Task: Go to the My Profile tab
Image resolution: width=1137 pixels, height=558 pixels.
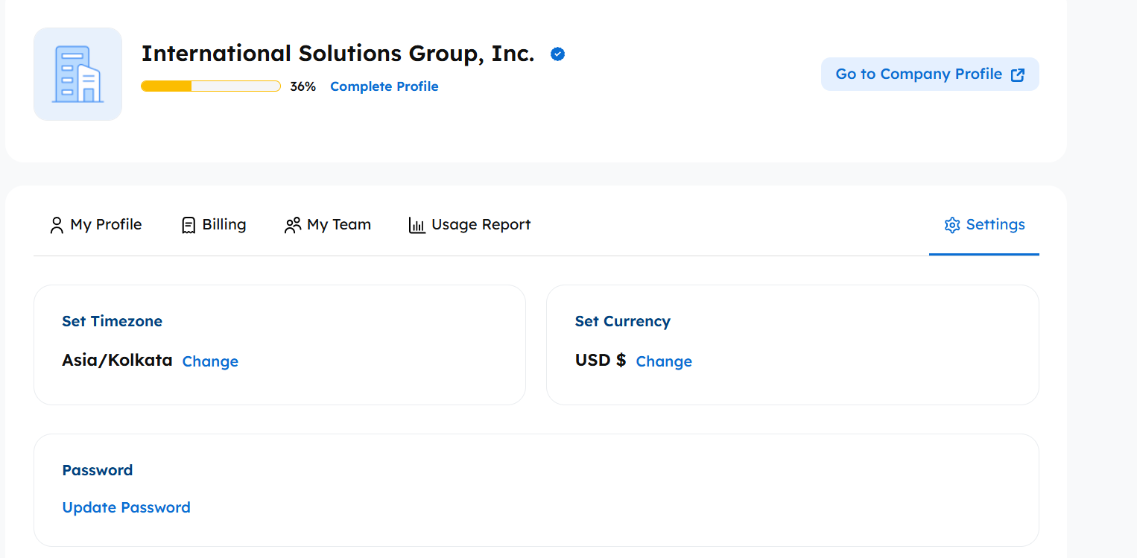Action: [x=106, y=224]
